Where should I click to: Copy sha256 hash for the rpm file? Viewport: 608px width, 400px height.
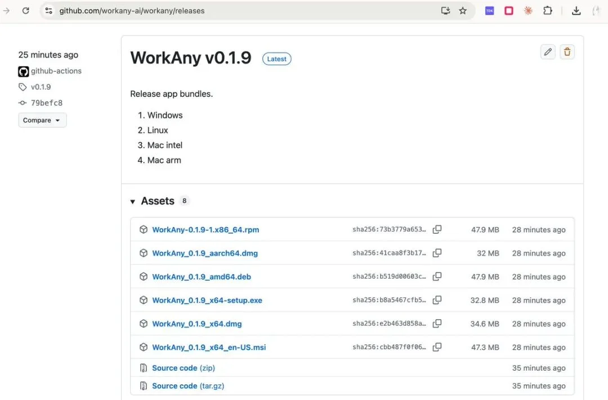[x=437, y=229]
